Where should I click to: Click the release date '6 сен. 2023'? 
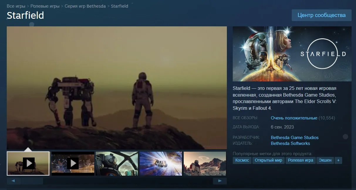tap(282, 127)
